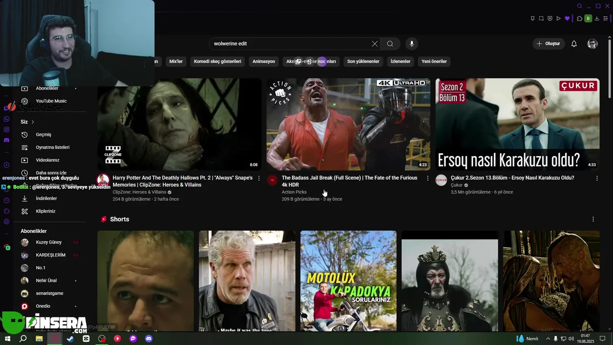This screenshot has height=345, width=613.
Task: Open Geçmiş history in the sidebar
Action: tap(44, 135)
